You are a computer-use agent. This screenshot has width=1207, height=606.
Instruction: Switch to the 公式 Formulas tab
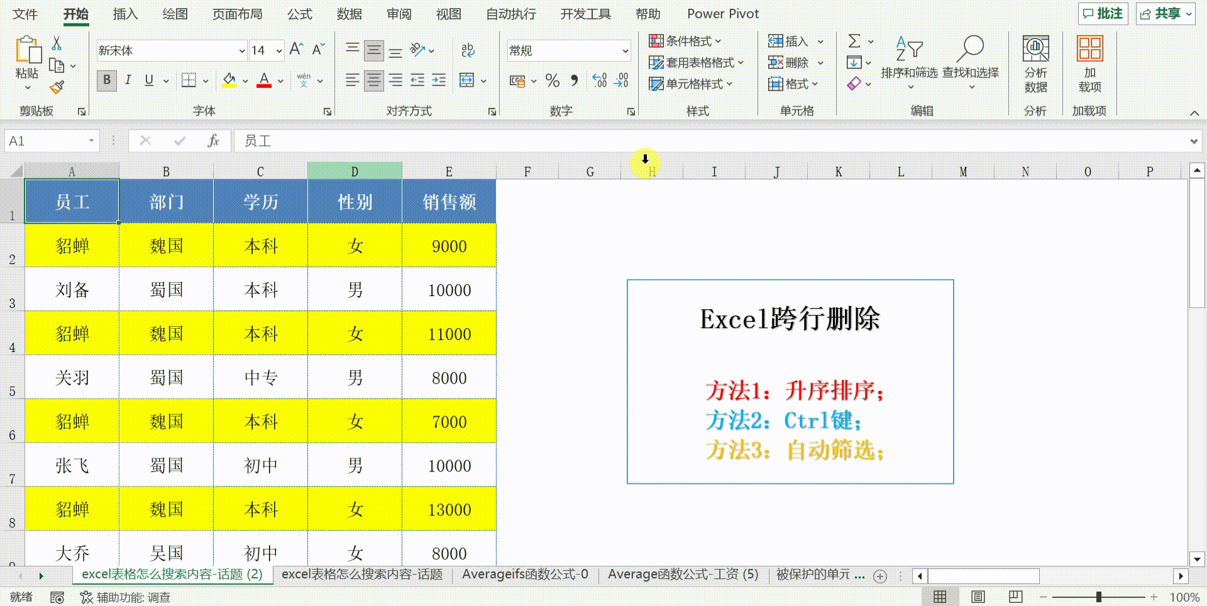(300, 14)
